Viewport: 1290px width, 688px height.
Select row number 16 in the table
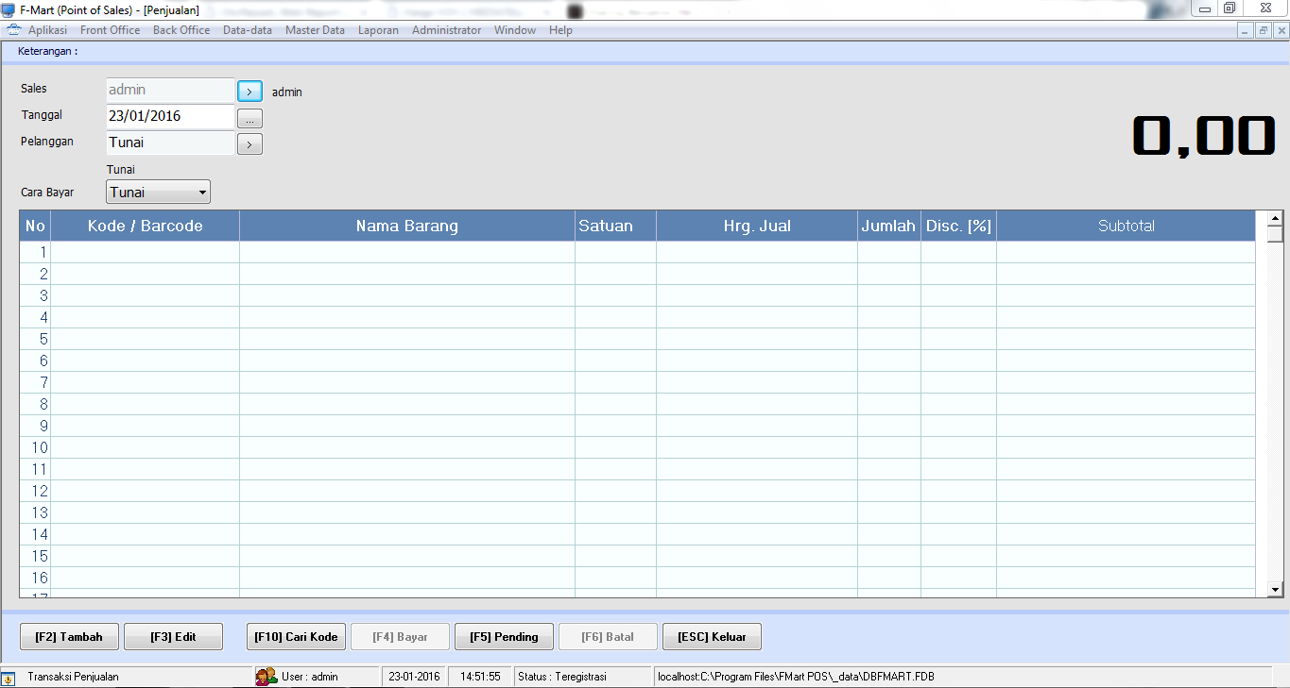pyautogui.click(x=638, y=578)
